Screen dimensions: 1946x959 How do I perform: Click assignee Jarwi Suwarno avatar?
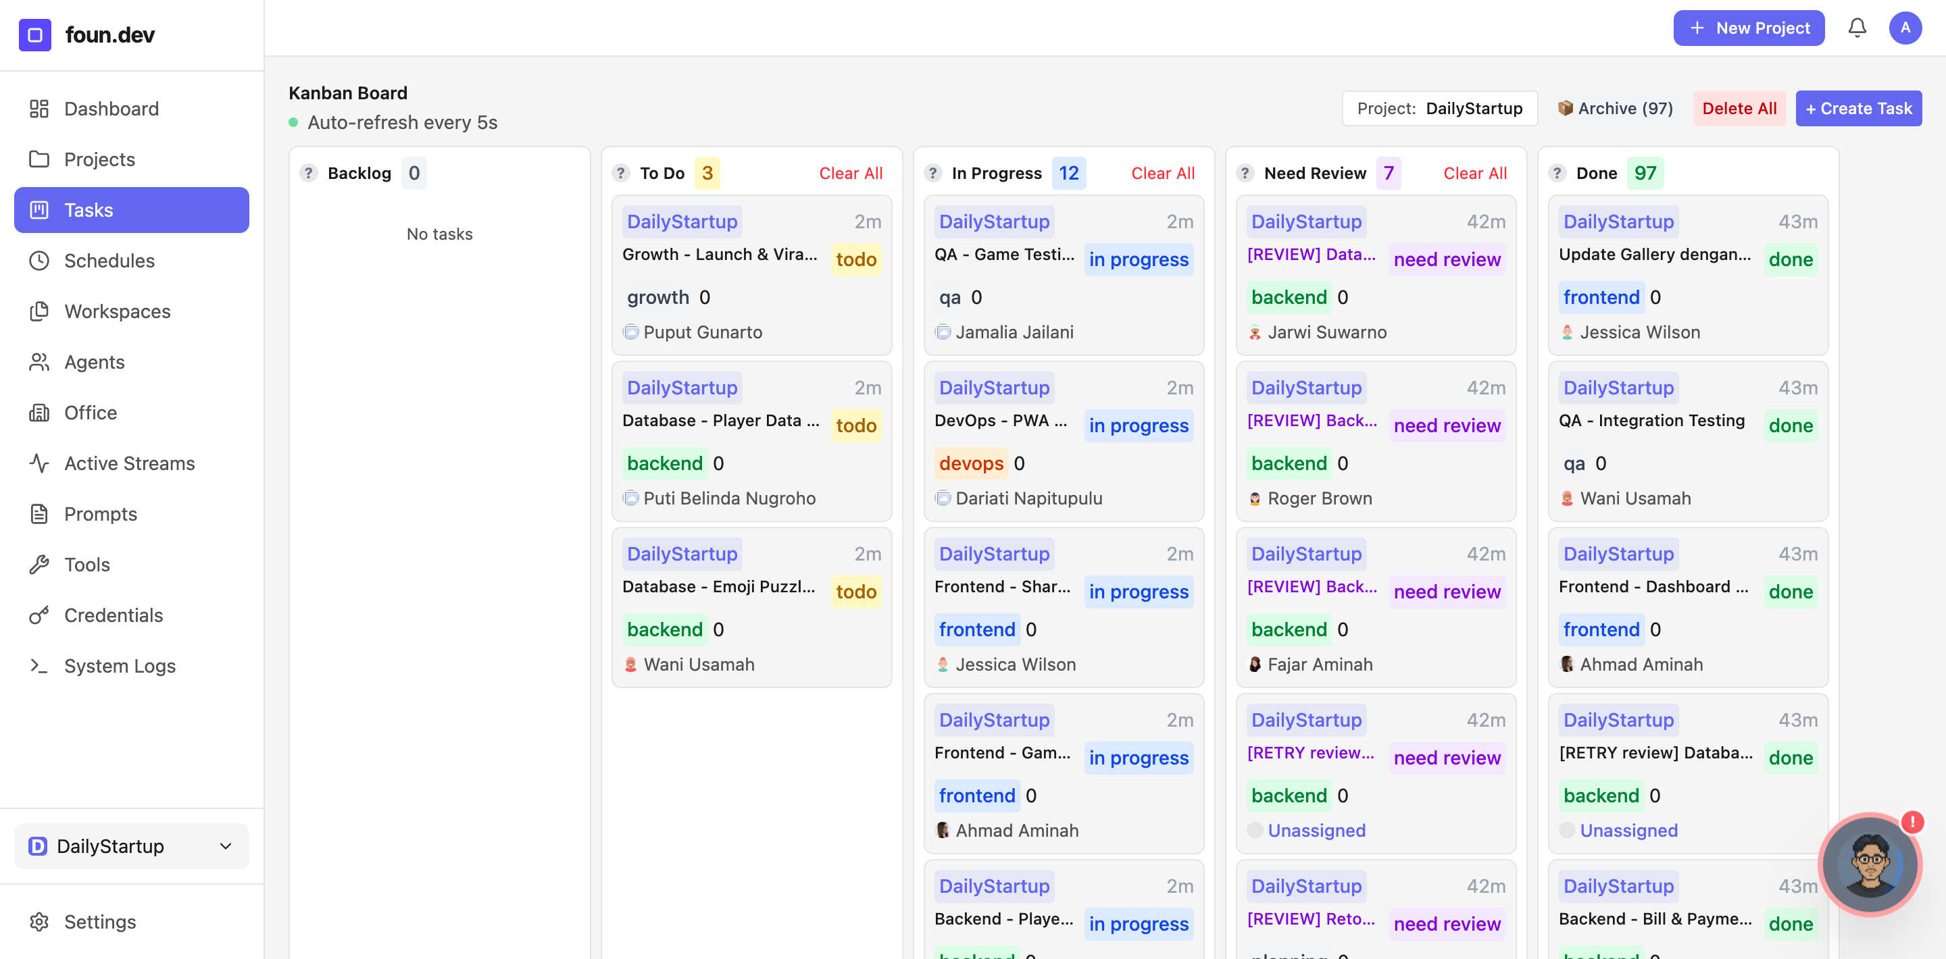(x=1255, y=332)
